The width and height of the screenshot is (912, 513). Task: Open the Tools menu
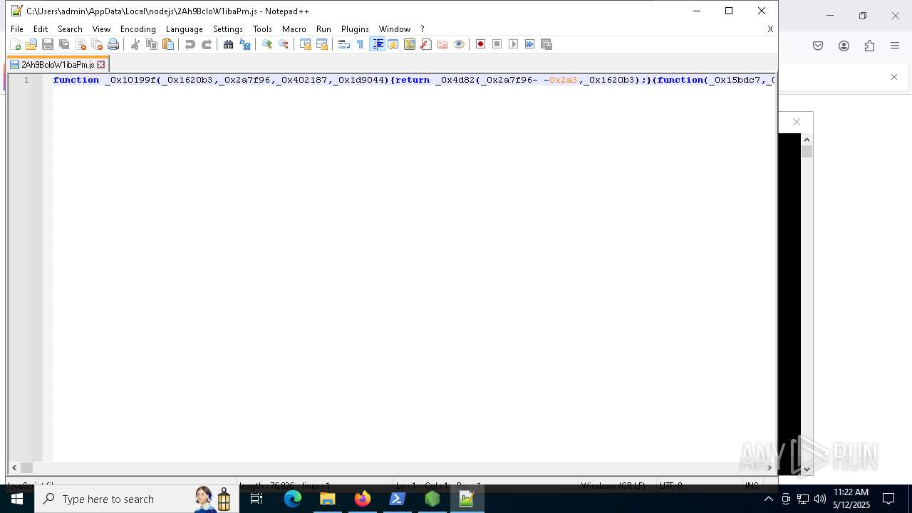pos(262,29)
